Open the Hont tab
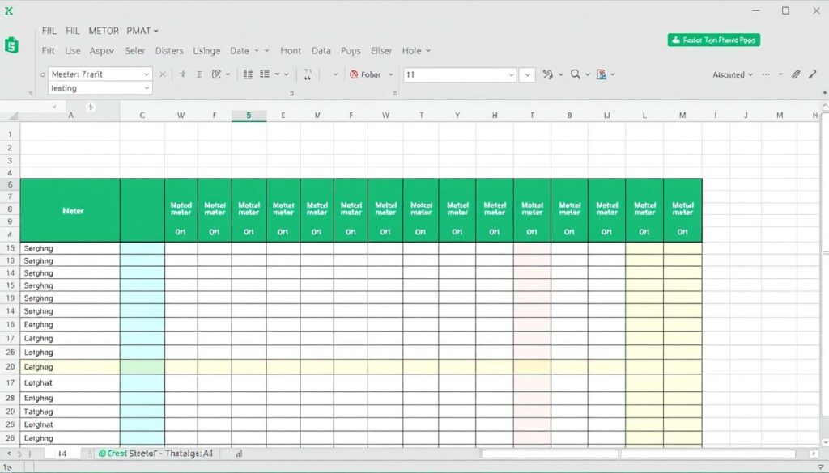The image size is (829, 473). click(291, 51)
